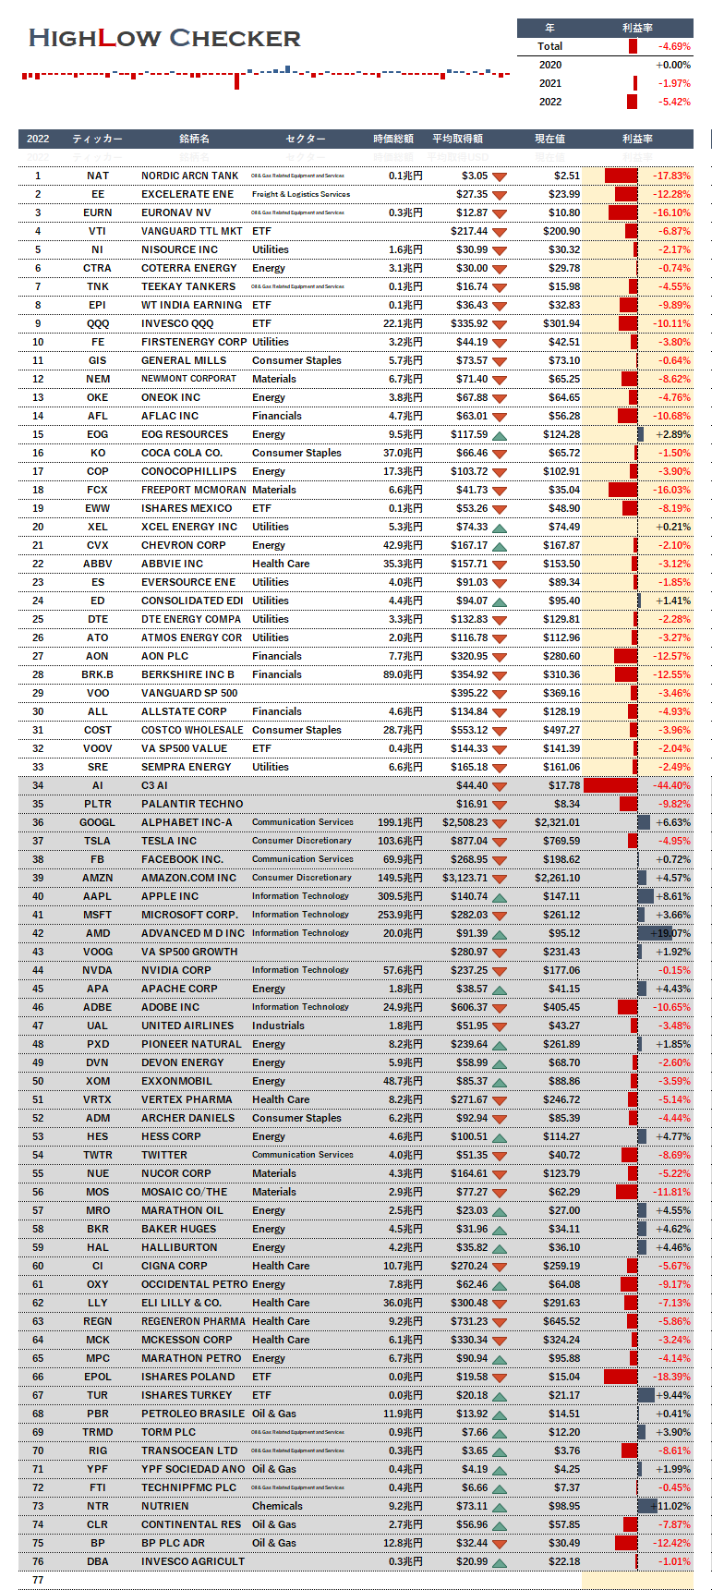Click the green up triangle in APA row

500,989
